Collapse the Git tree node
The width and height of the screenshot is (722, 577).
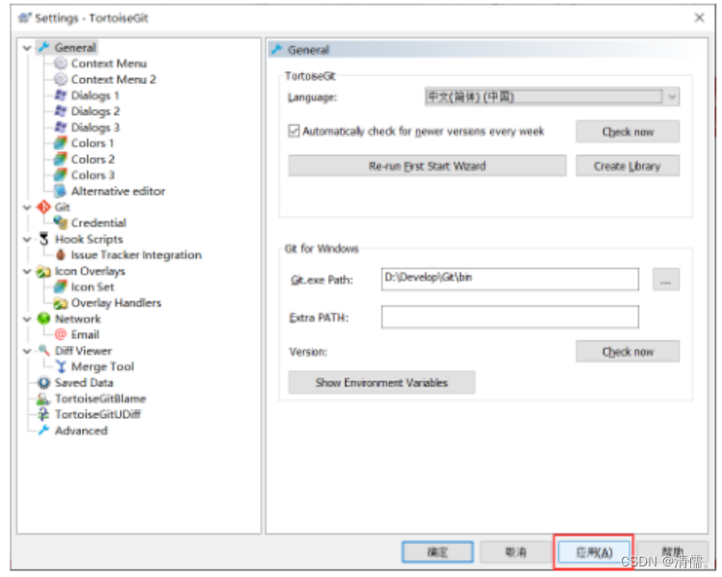(27, 207)
